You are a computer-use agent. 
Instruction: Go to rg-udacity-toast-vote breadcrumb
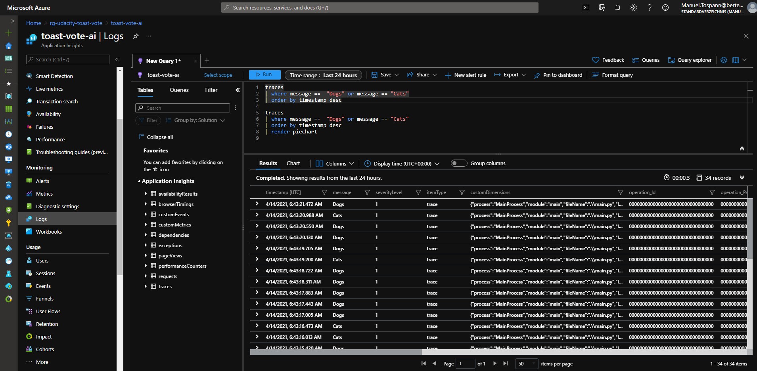pos(76,23)
